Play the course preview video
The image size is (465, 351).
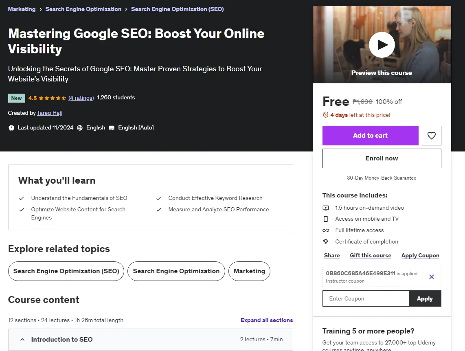pos(382,45)
